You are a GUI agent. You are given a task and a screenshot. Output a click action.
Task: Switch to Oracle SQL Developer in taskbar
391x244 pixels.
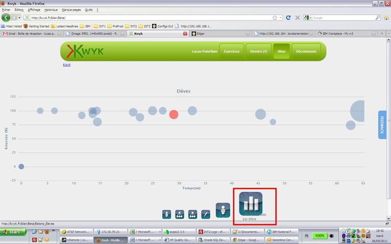coord(213,240)
